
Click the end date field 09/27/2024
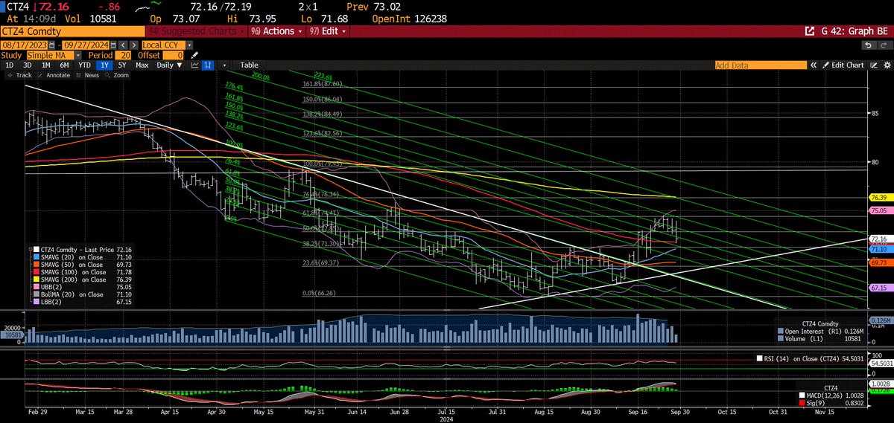point(86,45)
